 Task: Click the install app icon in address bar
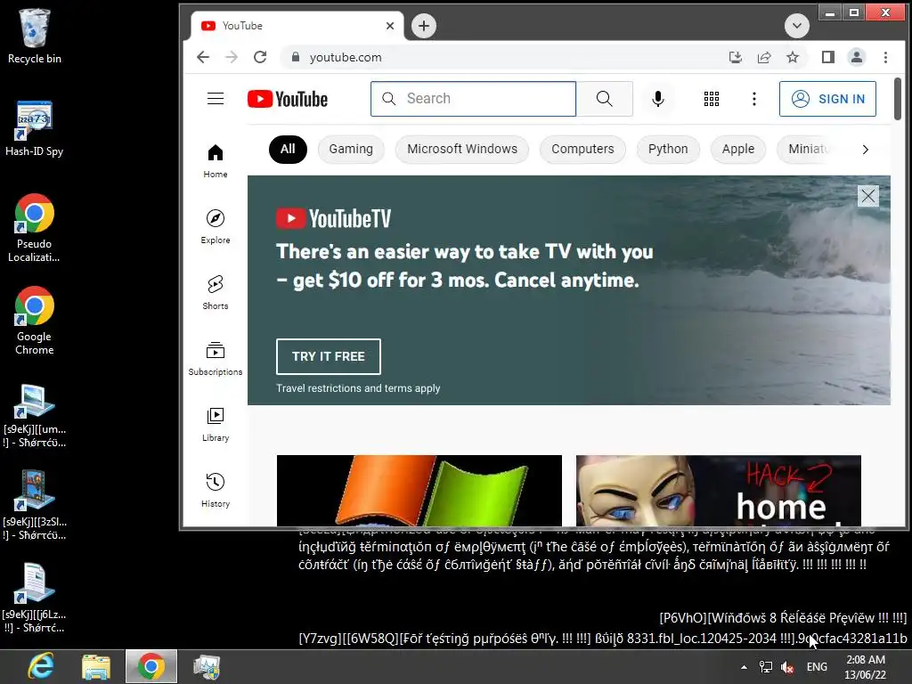(735, 57)
